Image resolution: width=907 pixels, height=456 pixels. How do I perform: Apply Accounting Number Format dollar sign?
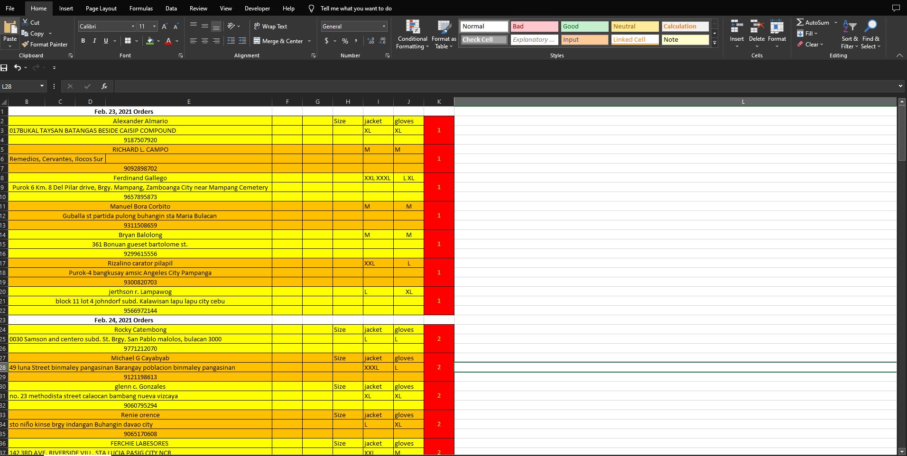[x=326, y=41]
